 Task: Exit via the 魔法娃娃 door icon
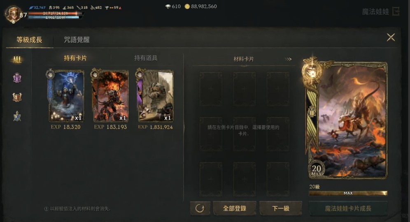396,12
